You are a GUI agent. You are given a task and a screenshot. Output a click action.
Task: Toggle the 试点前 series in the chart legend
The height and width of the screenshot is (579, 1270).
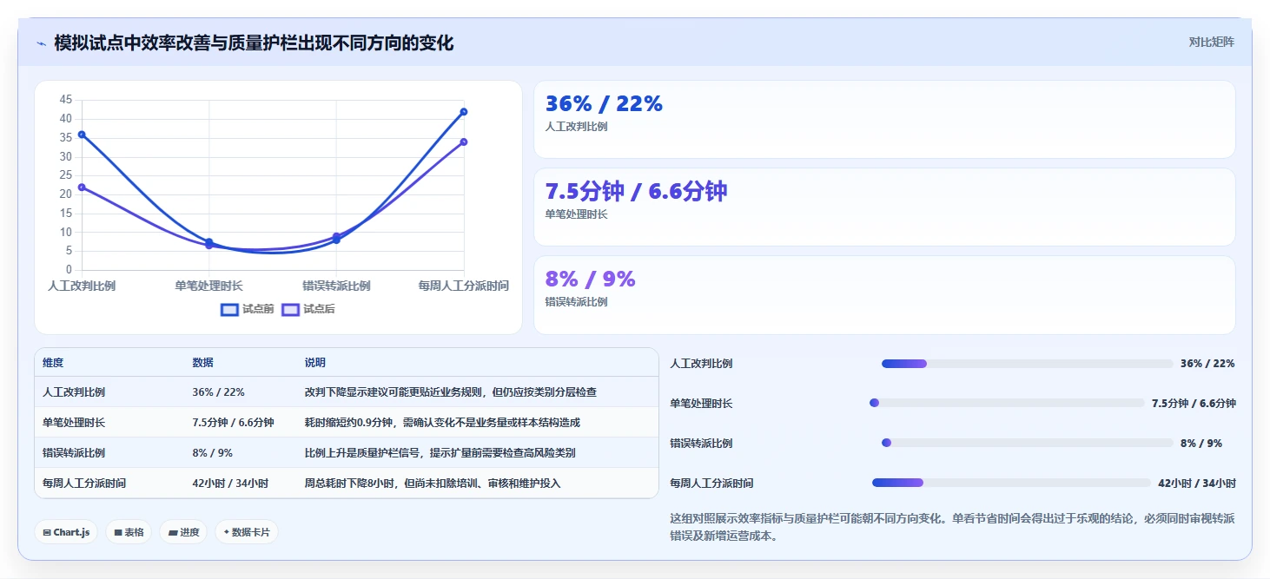248,309
